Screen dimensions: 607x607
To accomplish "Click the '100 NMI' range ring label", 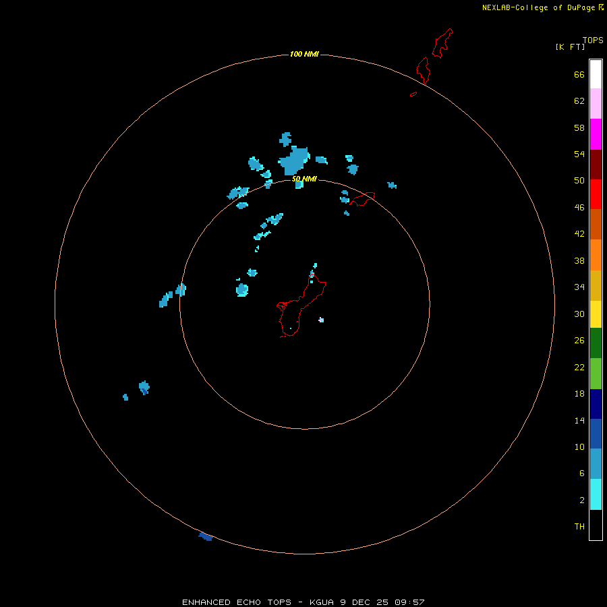I will [304, 54].
